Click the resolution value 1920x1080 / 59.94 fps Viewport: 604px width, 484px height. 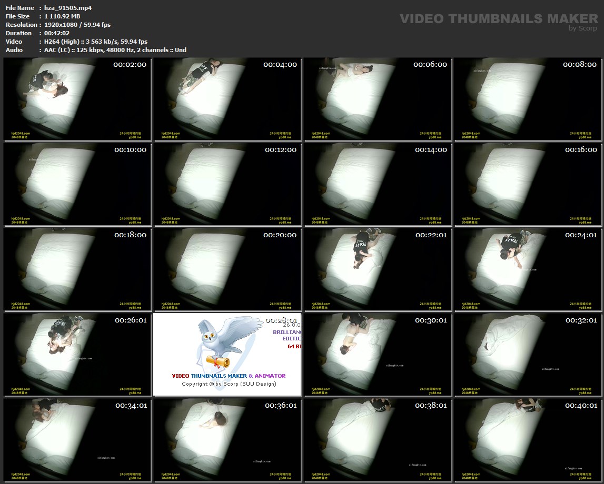tap(77, 25)
